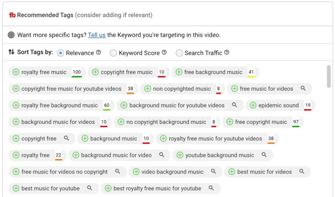335x197 pixels.
Task: Add 'non copyrighted music' tag plus icon
Action: [x=148, y=89]
